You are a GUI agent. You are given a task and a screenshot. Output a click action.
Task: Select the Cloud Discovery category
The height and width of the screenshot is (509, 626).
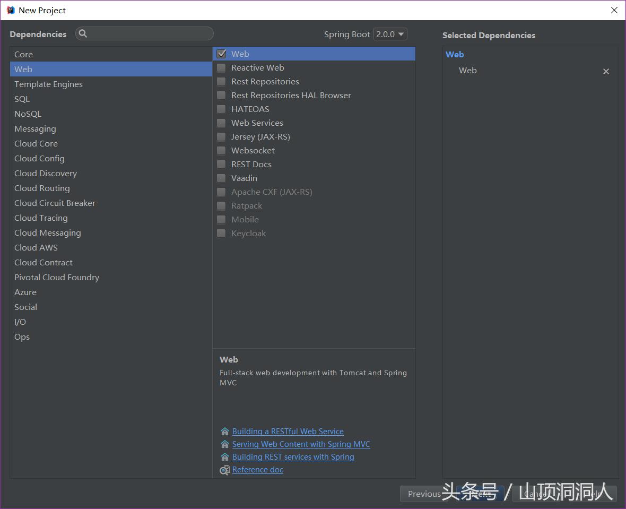[x=46, y=173]
